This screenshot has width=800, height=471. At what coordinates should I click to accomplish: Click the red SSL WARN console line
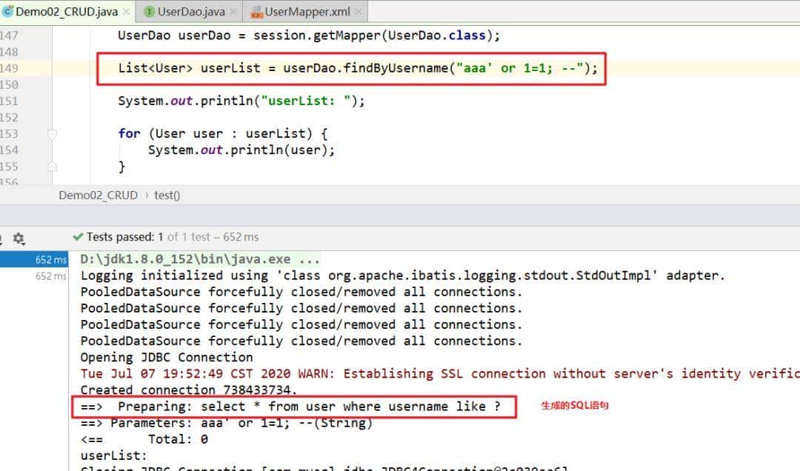pyautogui.click(x=440, y=373)
